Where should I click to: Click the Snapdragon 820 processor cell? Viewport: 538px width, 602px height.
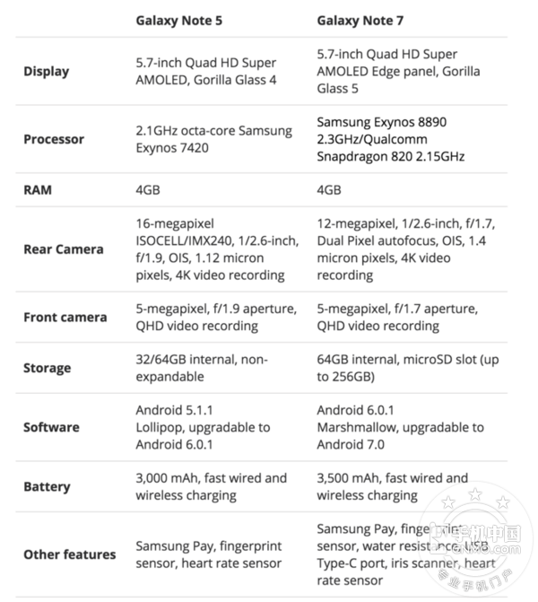[x=391, y=139]
